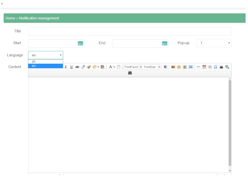Insert the current time with clock icon
Image resolution: width=248 pixels, height=183 pixels.
point(210,67)
